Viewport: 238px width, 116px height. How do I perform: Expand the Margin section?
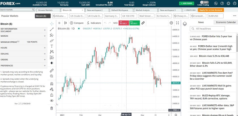pos(45,36)
